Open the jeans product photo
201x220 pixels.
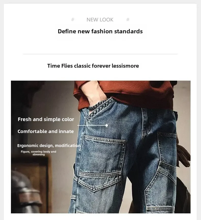click(x=101, y=147)
